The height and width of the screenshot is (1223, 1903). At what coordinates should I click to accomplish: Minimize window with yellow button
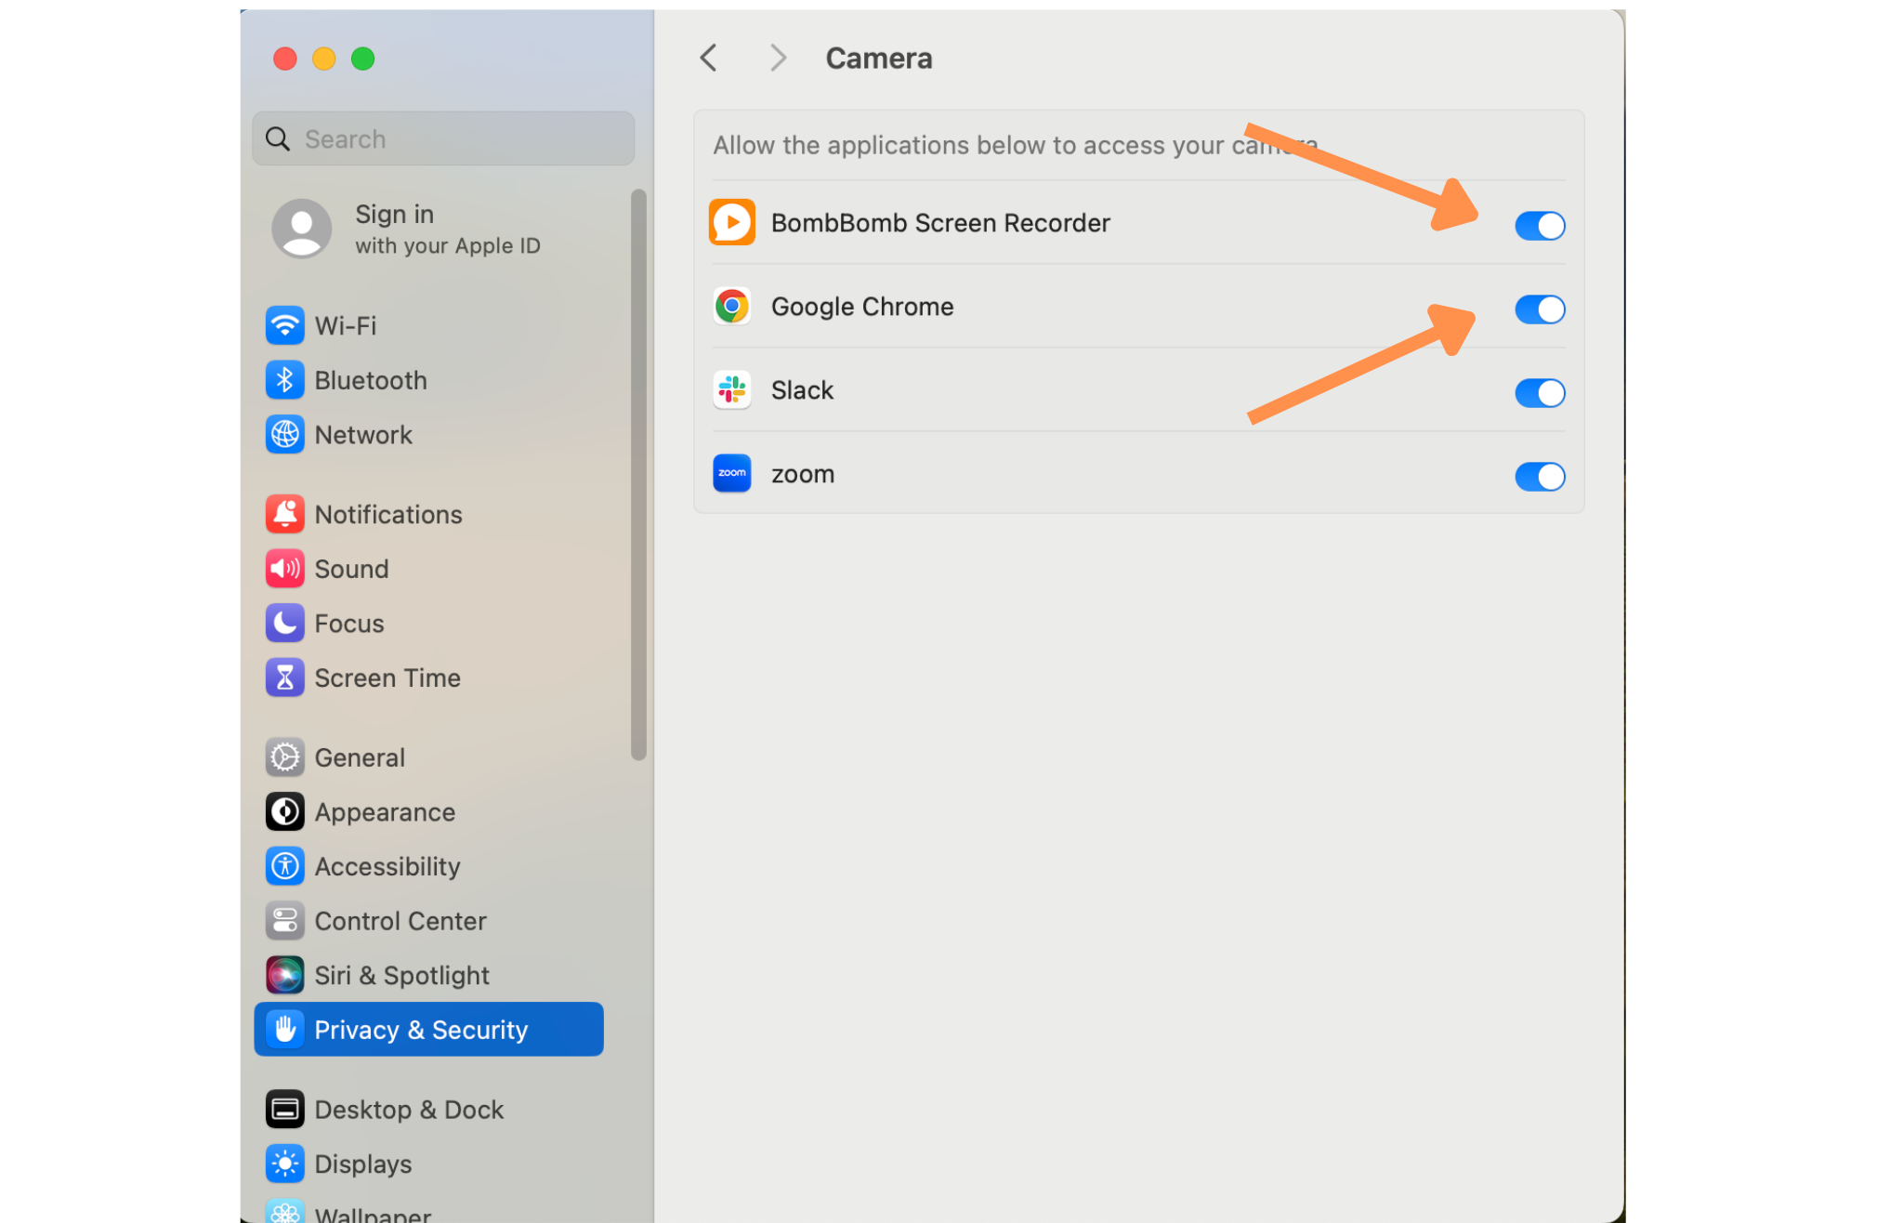pos(324,59)
